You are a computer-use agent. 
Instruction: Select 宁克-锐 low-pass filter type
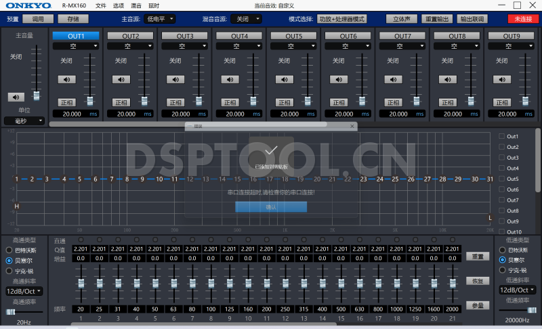502,270
